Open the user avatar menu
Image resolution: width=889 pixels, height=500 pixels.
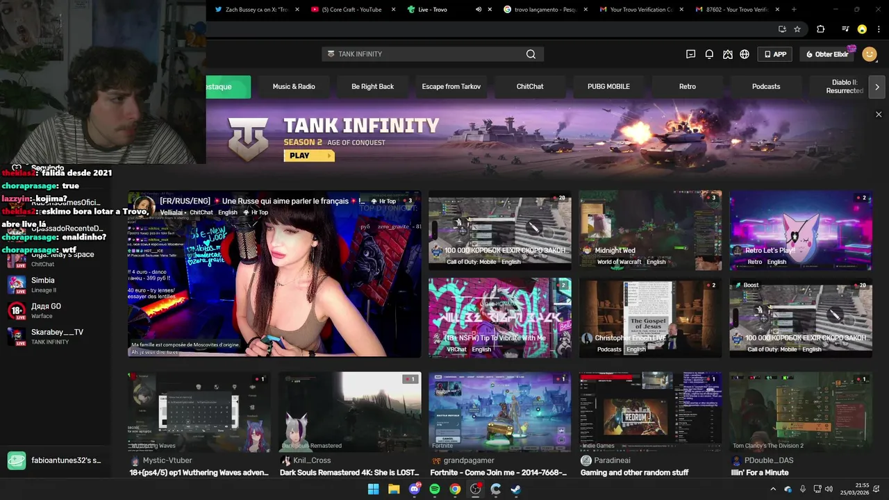[x=870, y=54]
